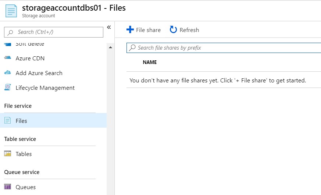Click the Queue service section heading
321x195 pixels.
(x=22, y=172)
